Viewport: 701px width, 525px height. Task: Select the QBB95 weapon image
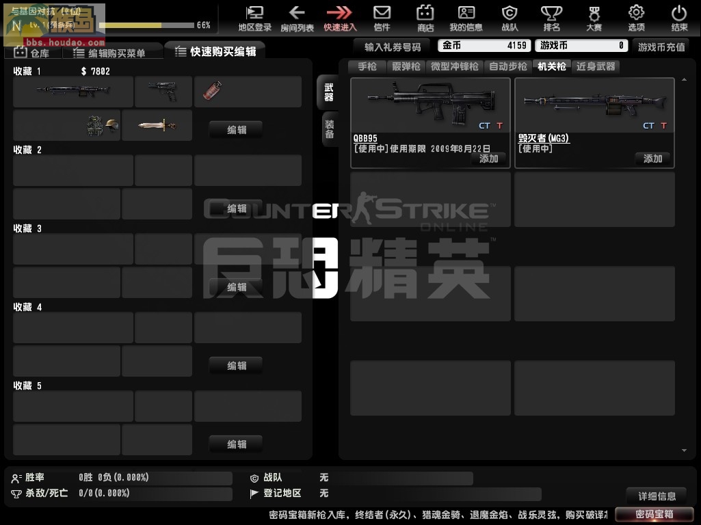pos(431,105)
